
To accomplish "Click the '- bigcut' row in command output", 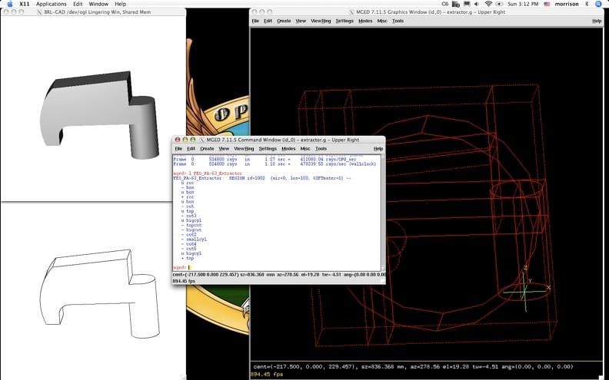I will pos(191,230).
